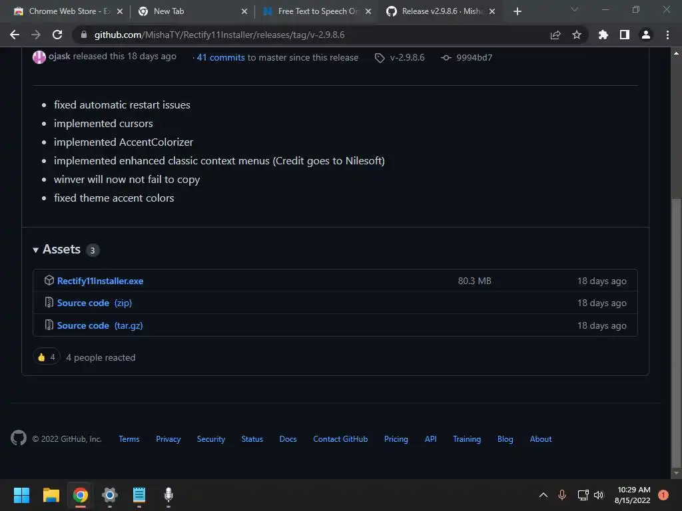This screenshot has width=682, height=511.
Task: Open the Contact GitHub link
Action: click(x=340, y=439)
